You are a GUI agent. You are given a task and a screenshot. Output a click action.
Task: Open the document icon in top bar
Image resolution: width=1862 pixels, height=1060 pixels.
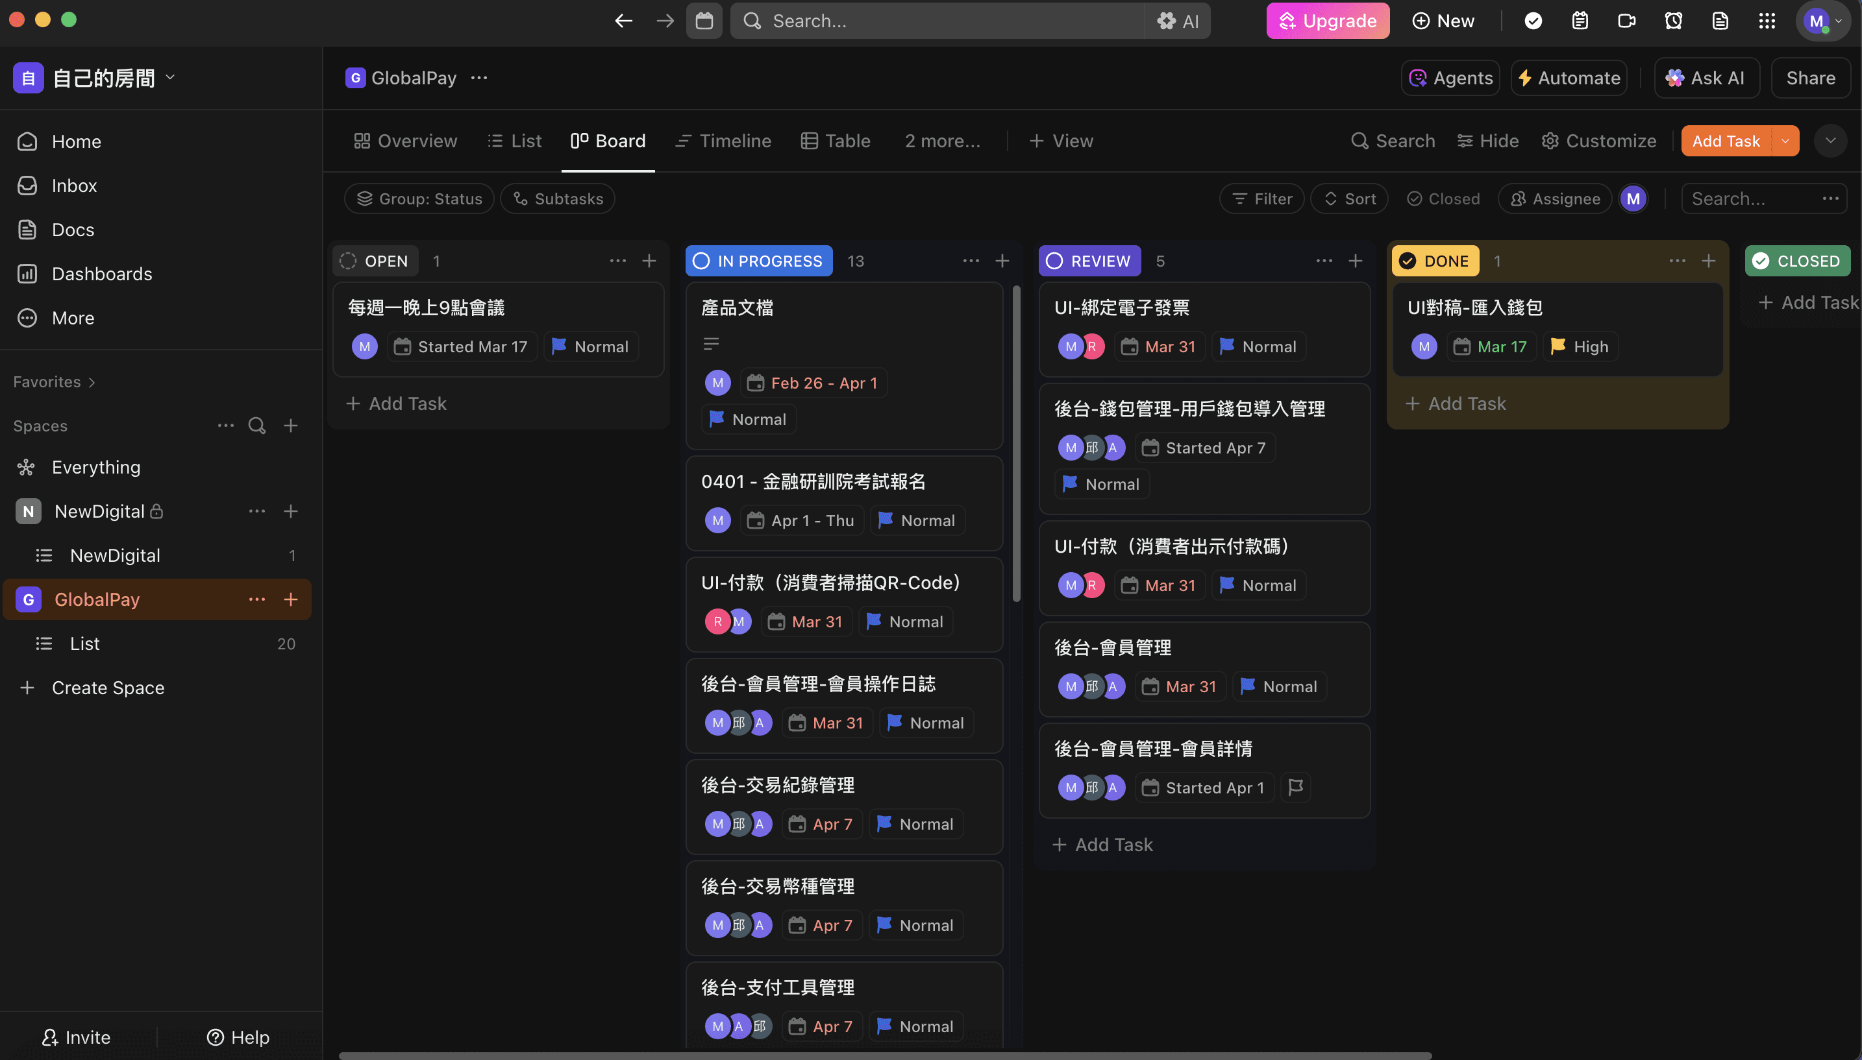pyautogui.click(x=1720, y=20)
